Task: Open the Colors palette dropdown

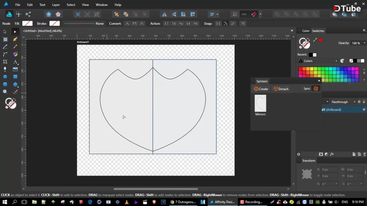Action: (318, 61)
